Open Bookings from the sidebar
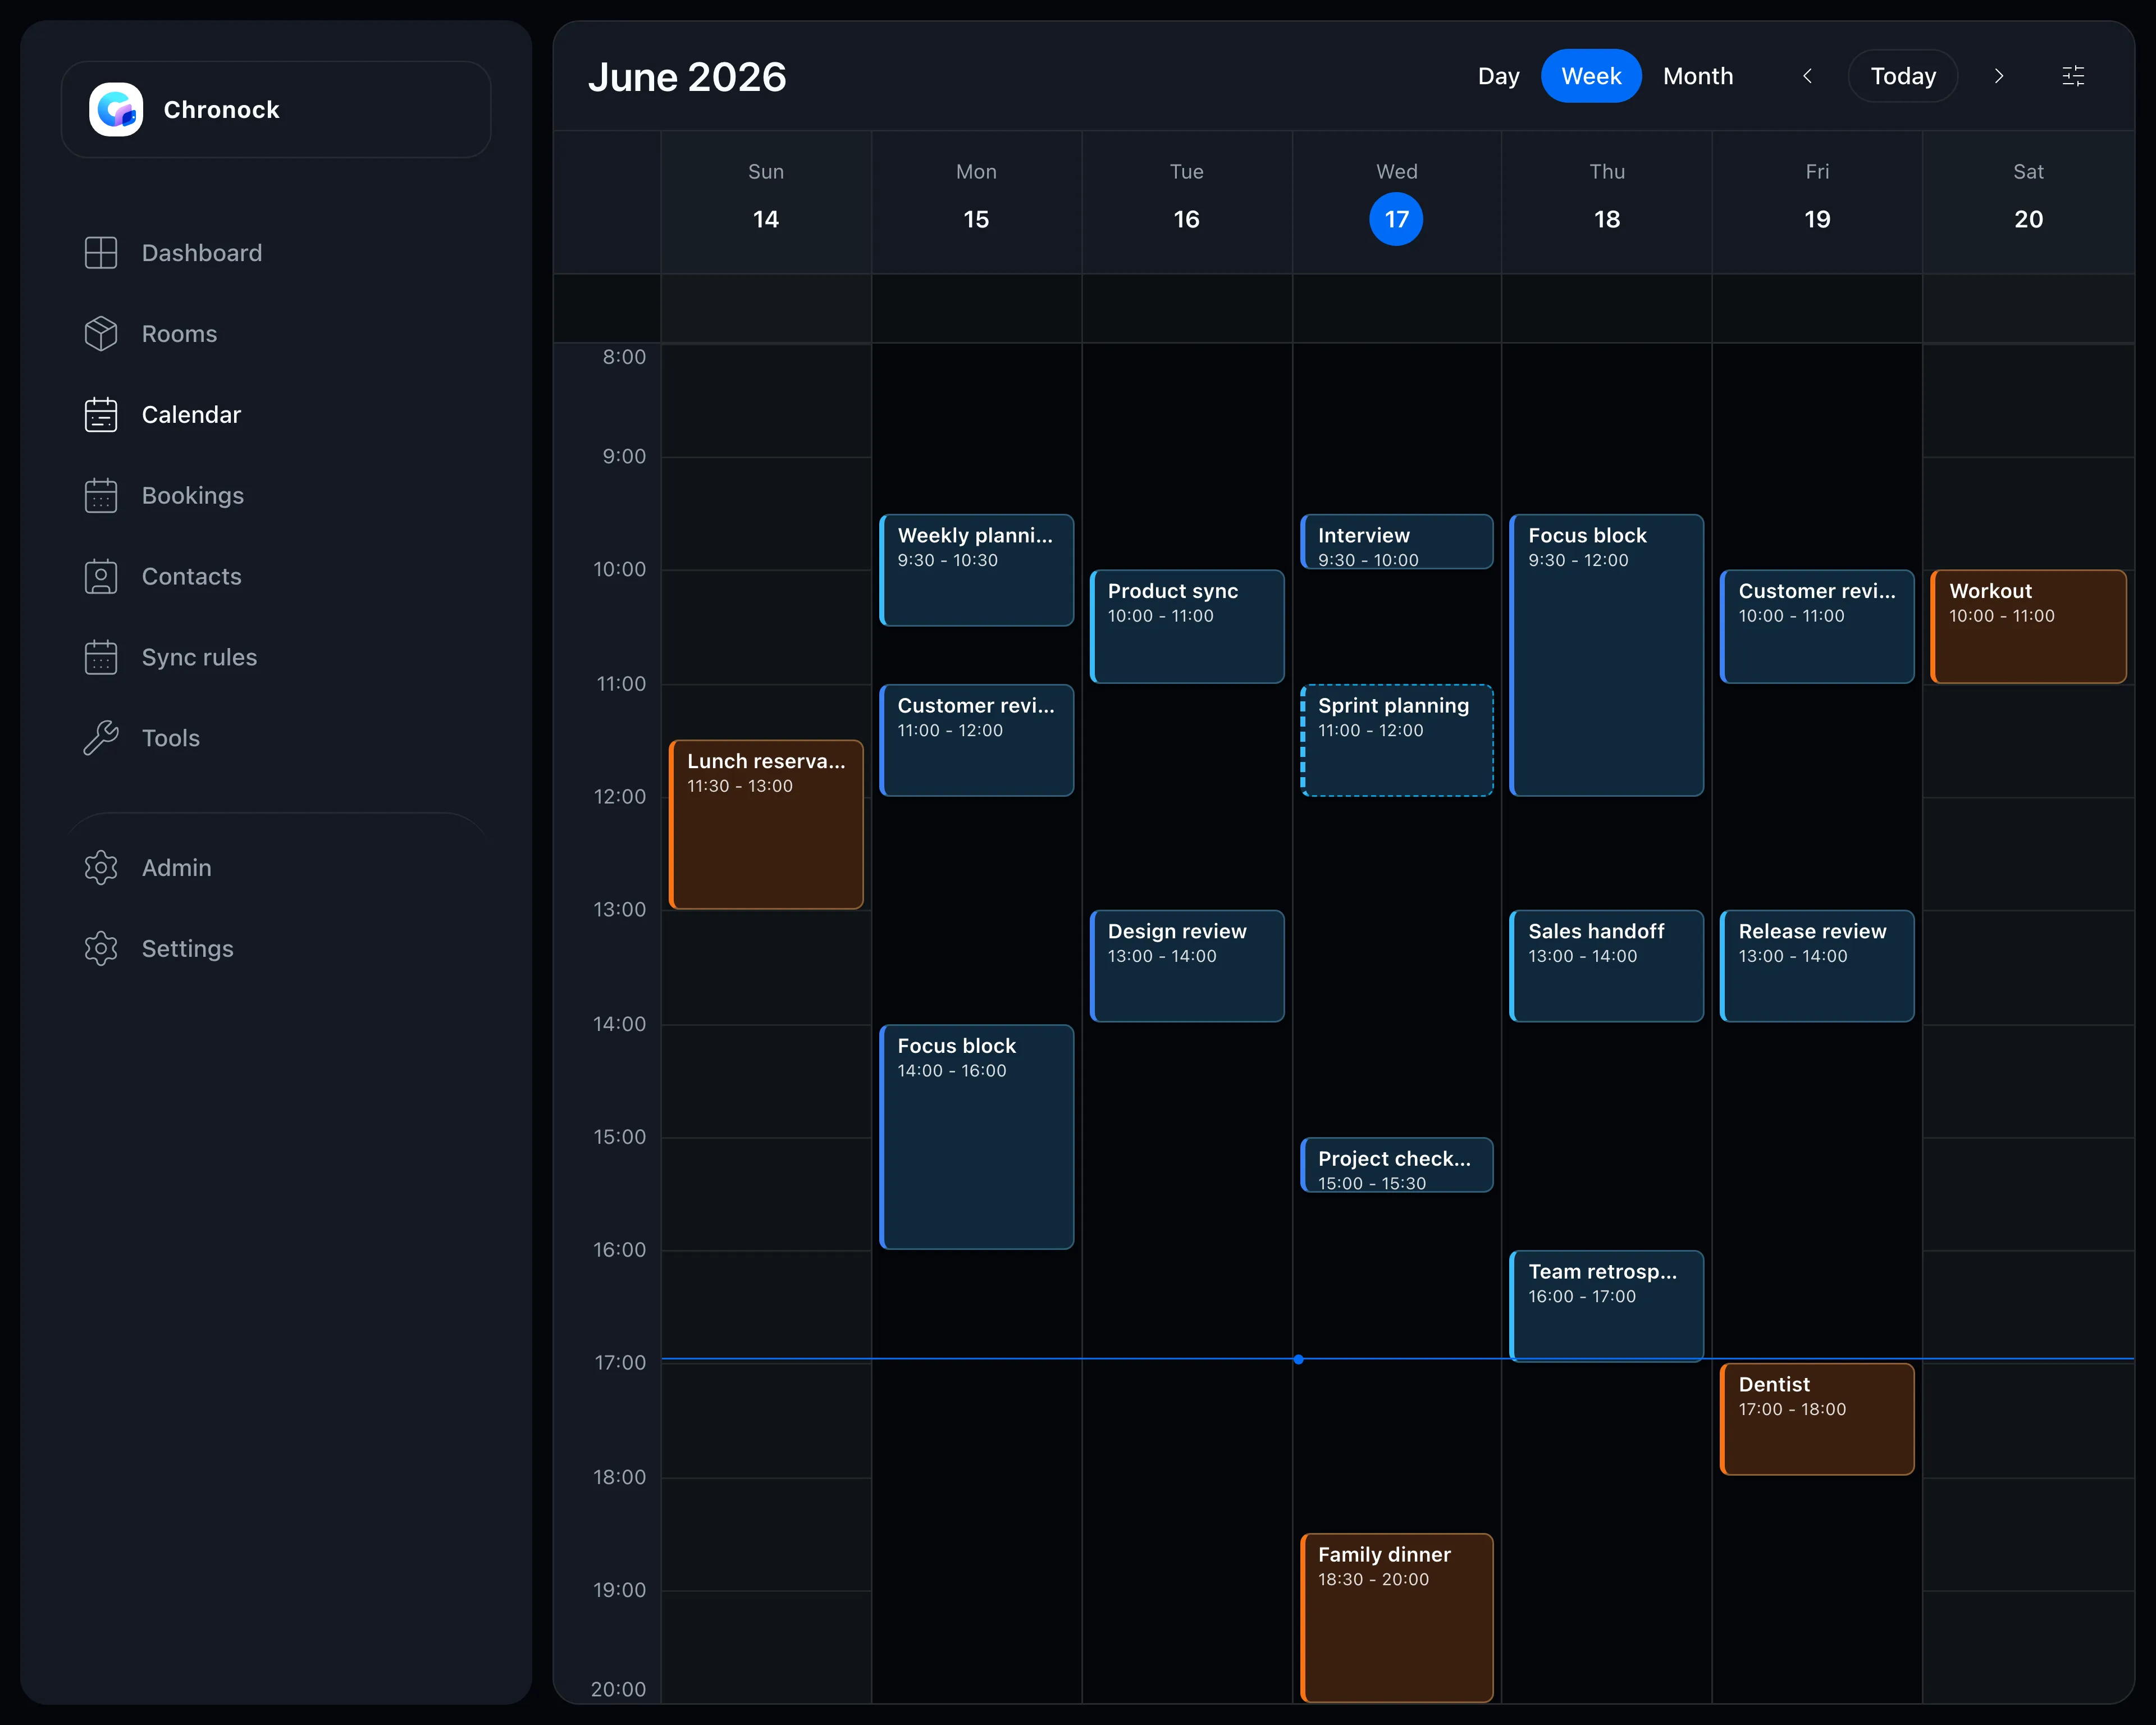 pos(193,496)
